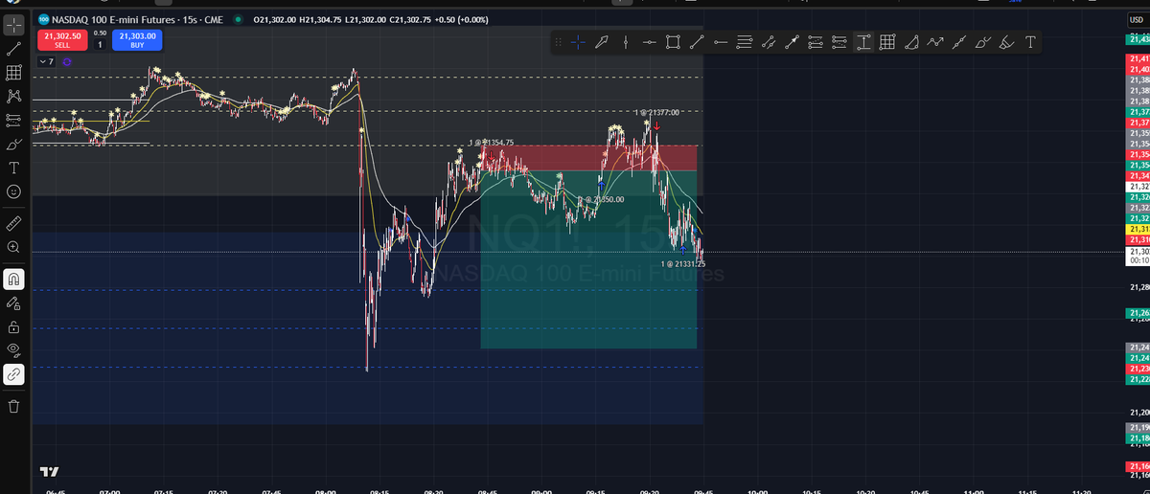Select the Short position tool
Screen dimensions: 1150x494
point(839,42)
